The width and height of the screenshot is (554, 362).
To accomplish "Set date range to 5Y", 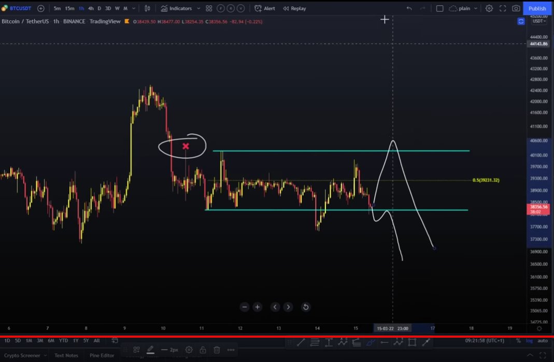I will pos(86,340).
